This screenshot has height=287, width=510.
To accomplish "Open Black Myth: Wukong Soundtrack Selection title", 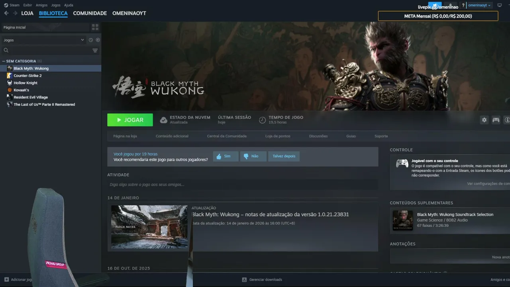I will 455,214.
